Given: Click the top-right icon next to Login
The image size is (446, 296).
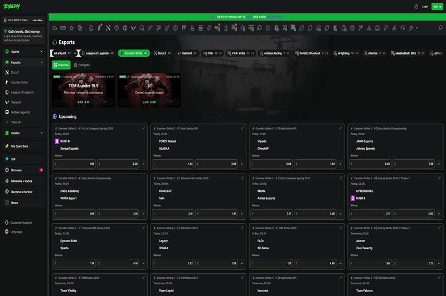Looking at the screenshot, I should click(416, 7).
